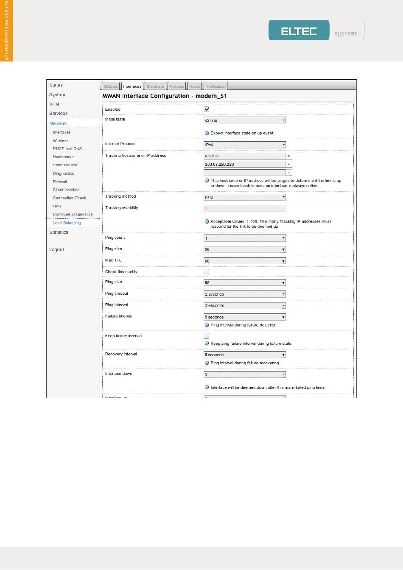Click help icon beside Expect interface state

coord(207,133)
